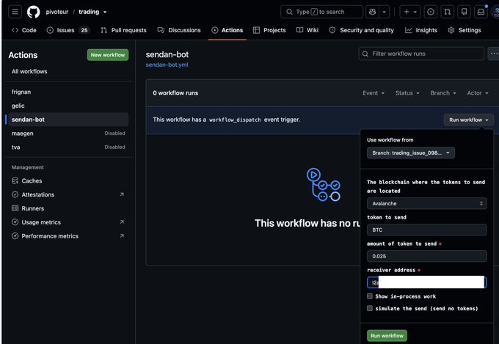Open the Avalanche blockchain select box
The width and height of the screenshot is (499, 344).
click(x=426, y=203)
